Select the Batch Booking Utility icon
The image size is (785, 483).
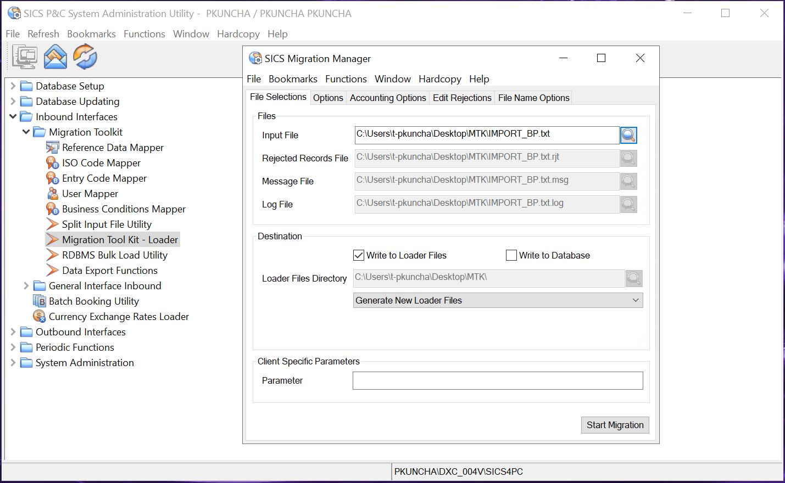pos(38,301)
